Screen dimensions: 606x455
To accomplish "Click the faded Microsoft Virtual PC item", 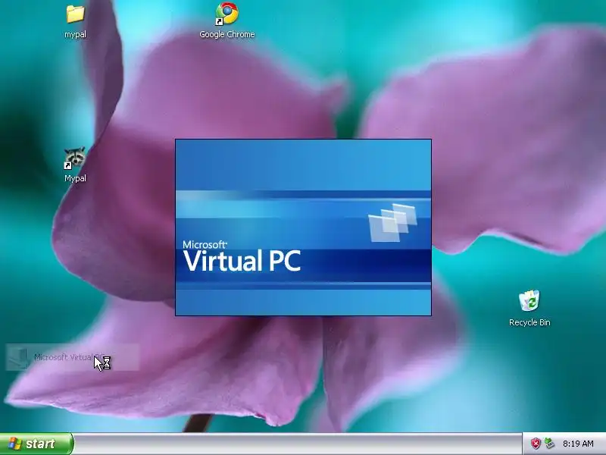I will coord(72,357).
